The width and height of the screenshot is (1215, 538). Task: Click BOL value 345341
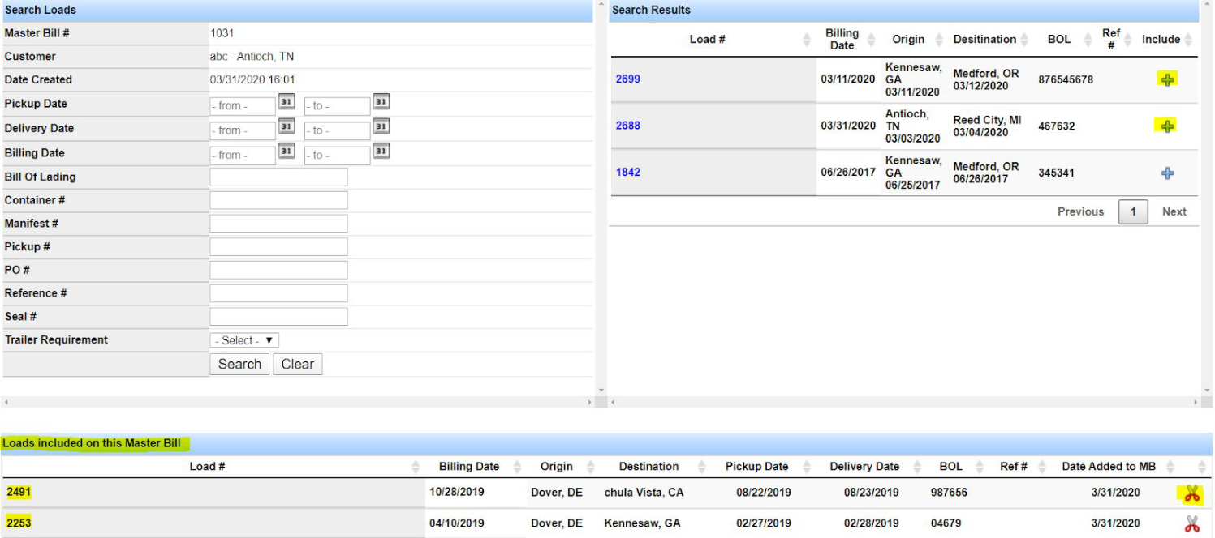click(x=1057, y=173)
